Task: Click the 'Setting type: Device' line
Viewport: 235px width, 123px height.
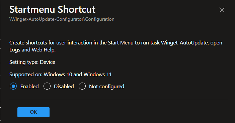Action: (x=32, y=62)
